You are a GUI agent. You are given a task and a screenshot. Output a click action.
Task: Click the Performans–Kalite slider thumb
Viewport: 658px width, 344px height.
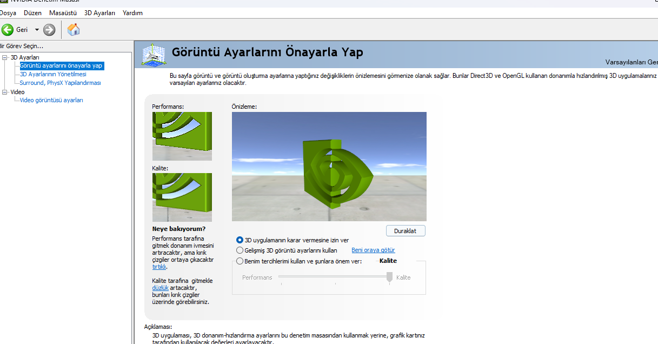pos(389,276)
